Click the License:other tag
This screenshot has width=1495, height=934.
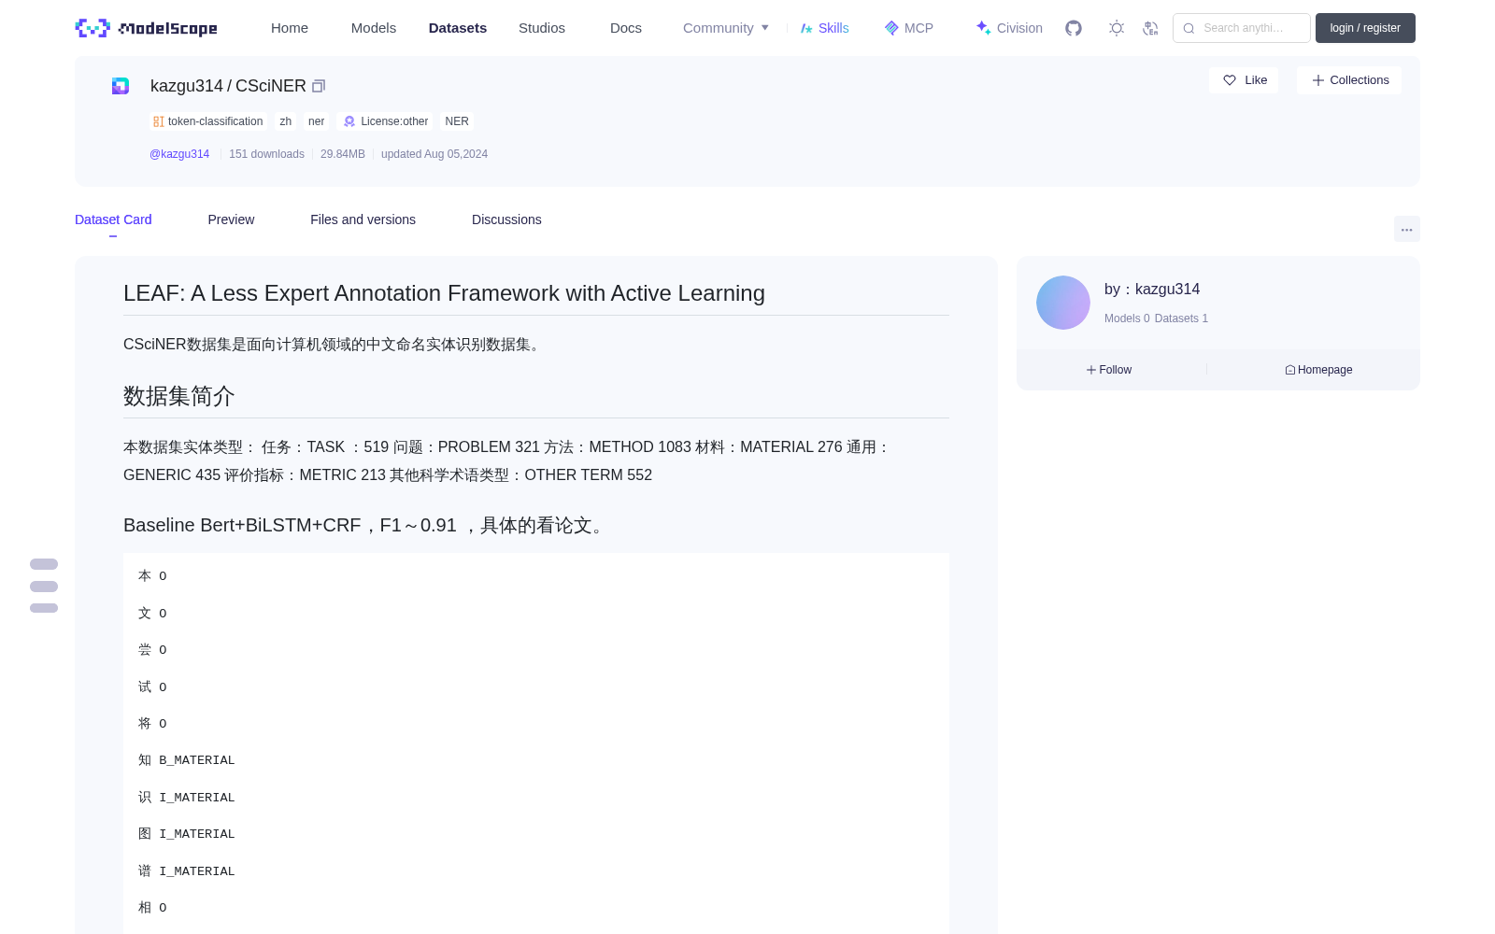point(386,121)
